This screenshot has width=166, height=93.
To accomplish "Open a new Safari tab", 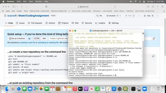I will pyautogui.click(x=158, y=6).
